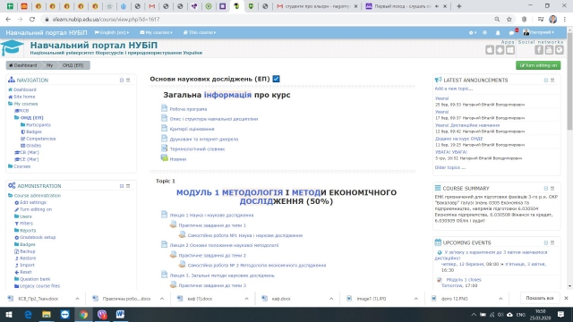This screenshot has width=573, height=322.
Task: Click ОНД (ЕП) breadcrumb item
Action: (x=73, y=65)
